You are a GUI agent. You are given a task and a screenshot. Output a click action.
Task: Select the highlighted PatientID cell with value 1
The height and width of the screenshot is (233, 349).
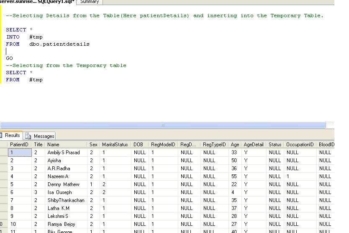pyautogui.click(x=20, y=153)
